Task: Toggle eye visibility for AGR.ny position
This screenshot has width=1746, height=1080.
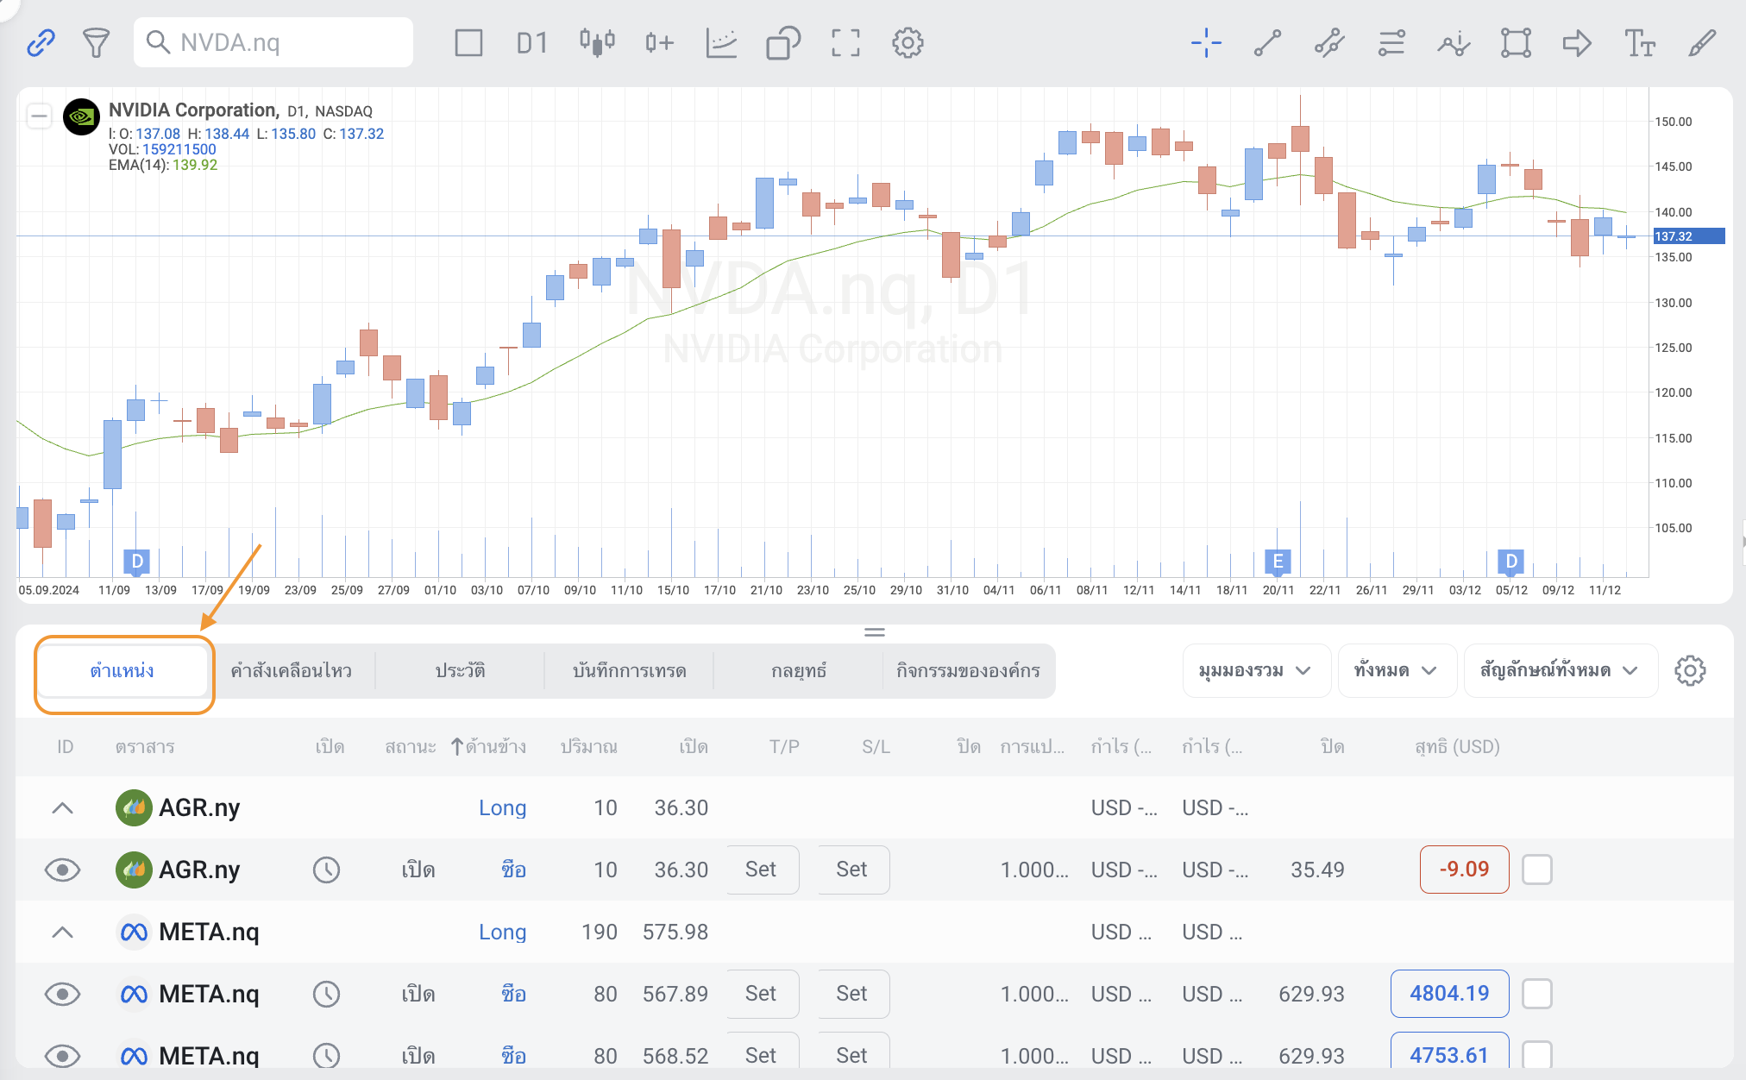Action: pos(62,870)
